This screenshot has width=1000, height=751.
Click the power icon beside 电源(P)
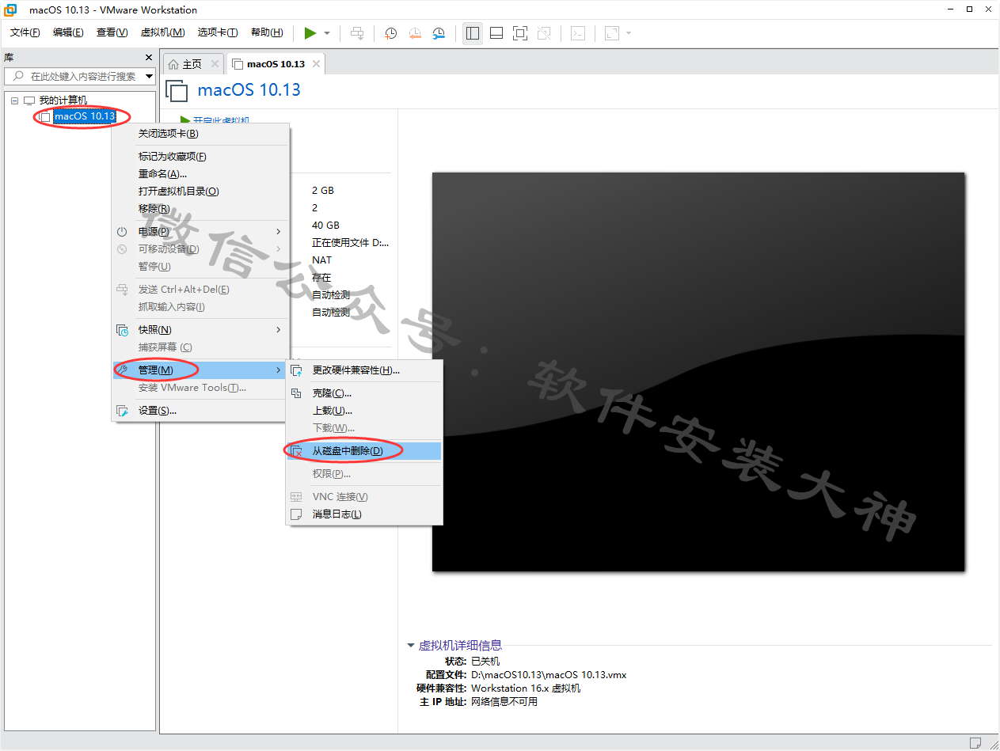pyautogui.click(x=122, y=232)
